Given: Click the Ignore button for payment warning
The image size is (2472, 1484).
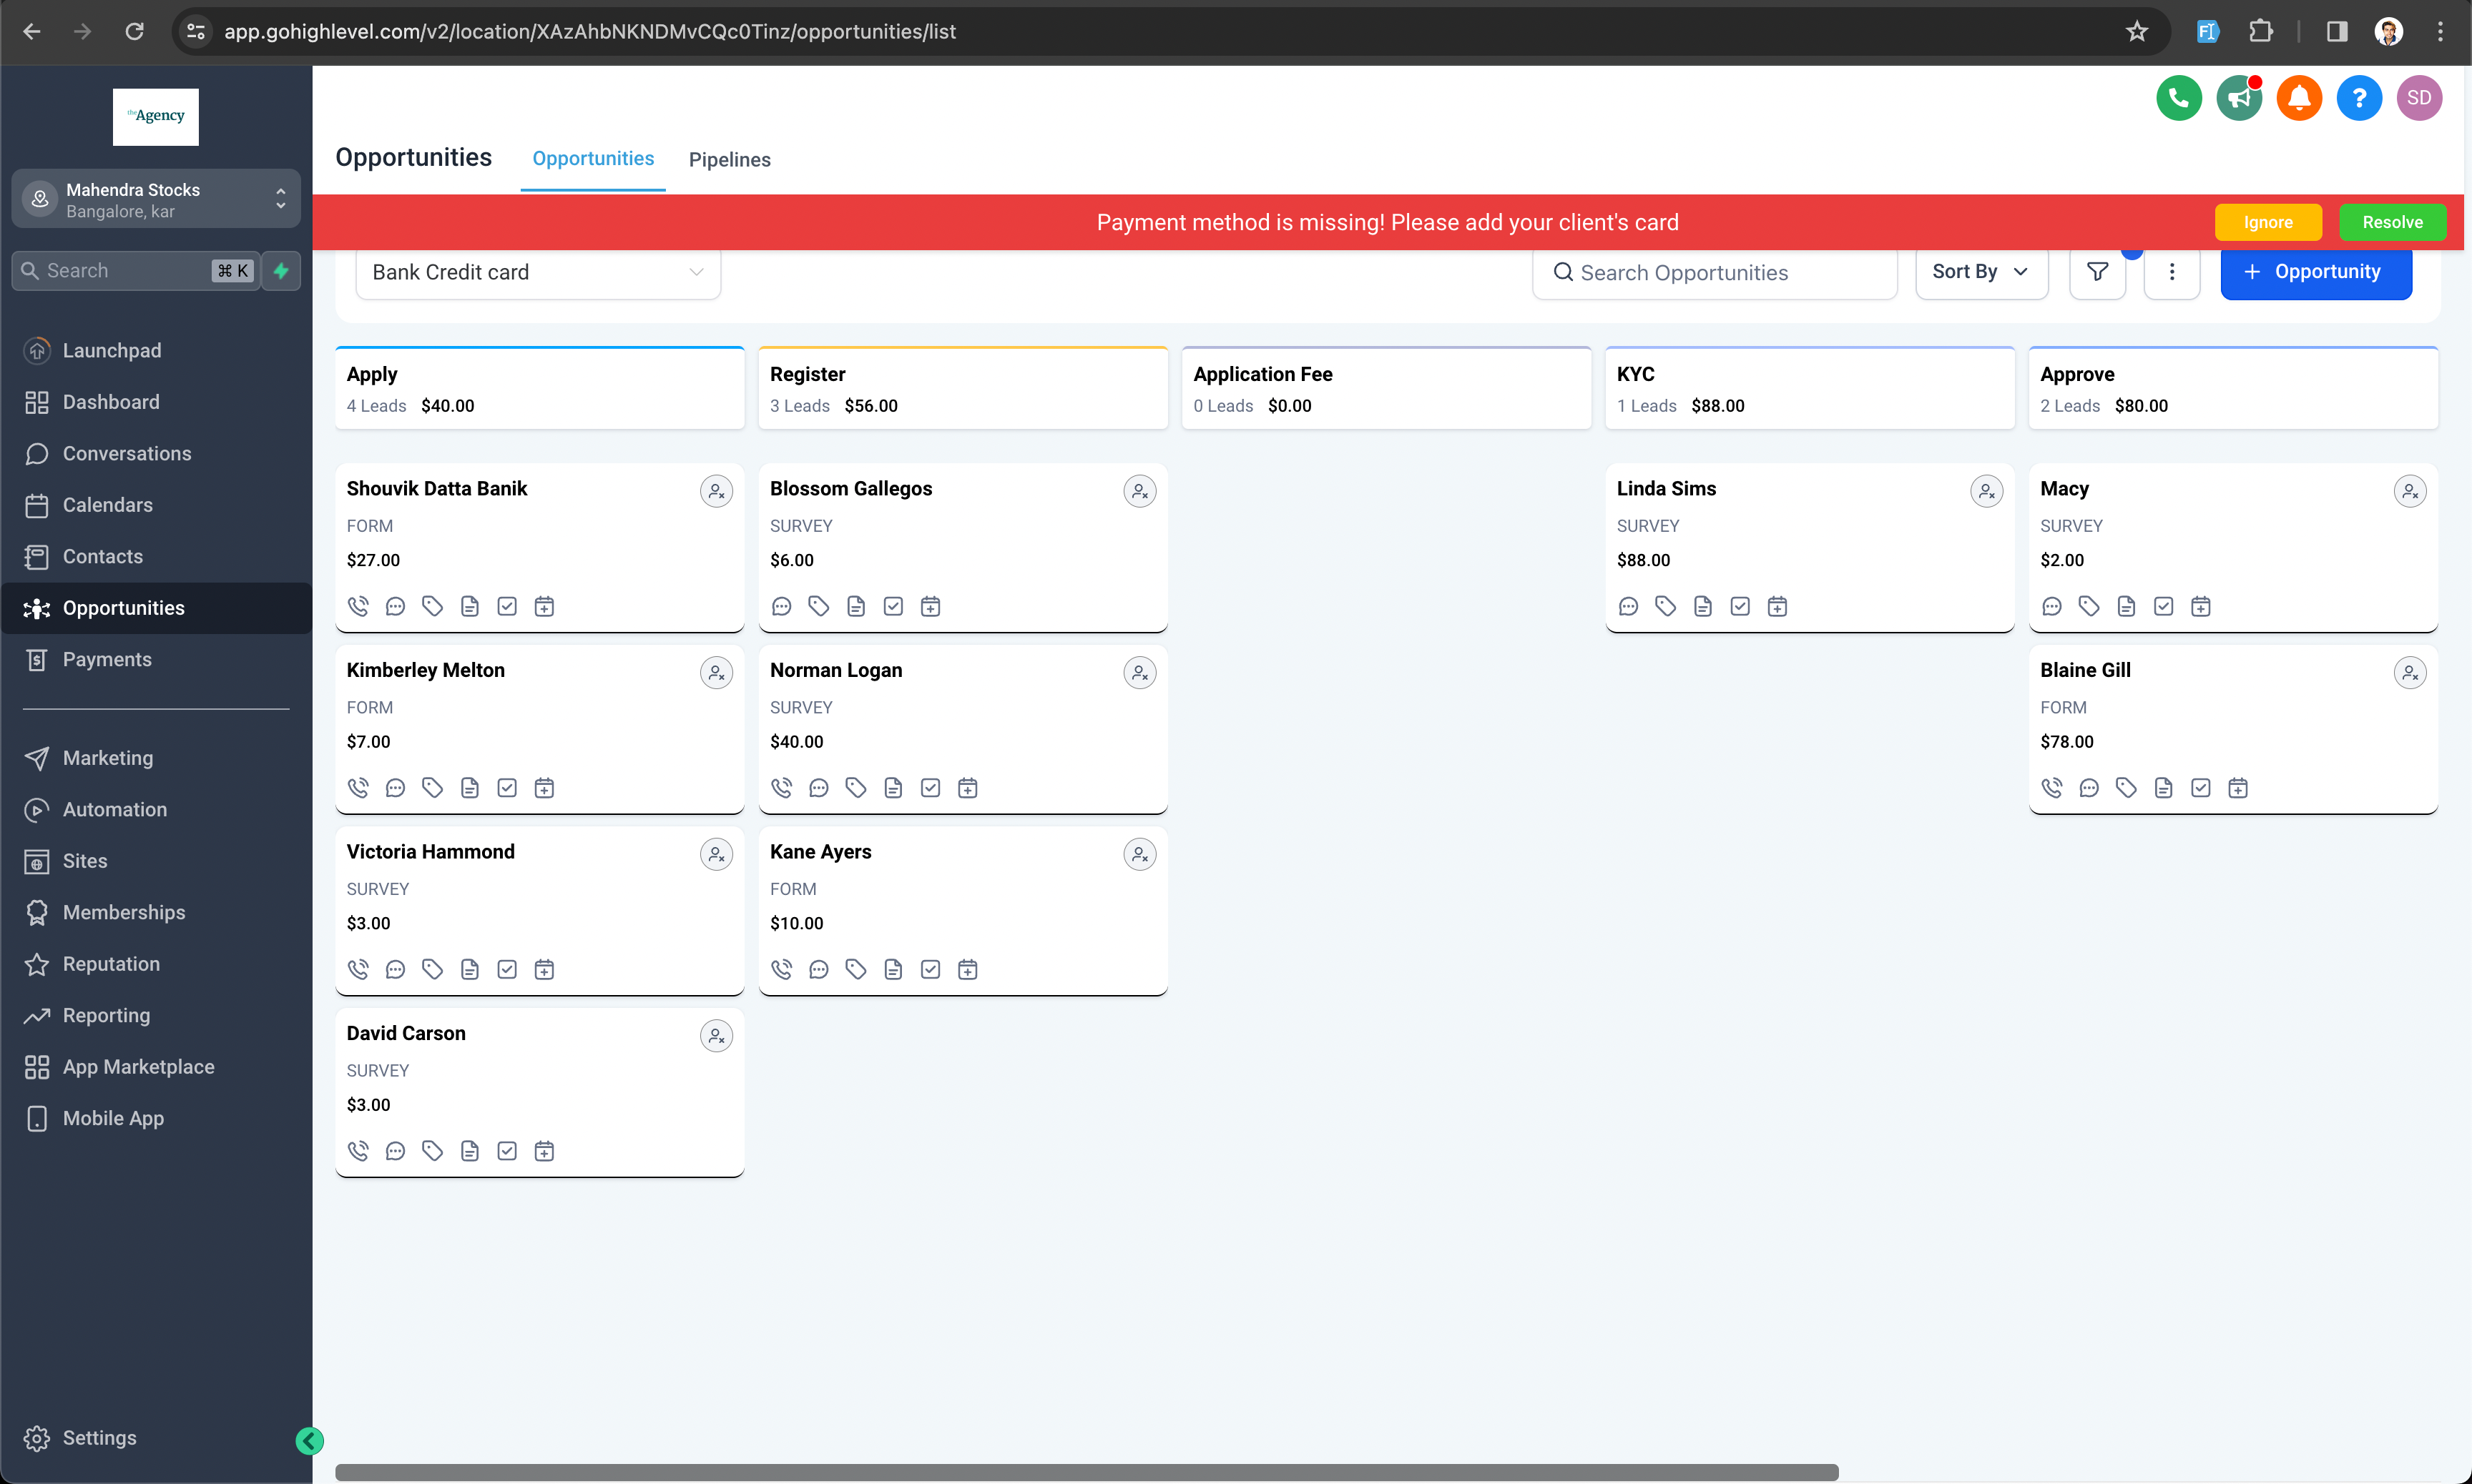Looking at the screenshot, I should point(2267,222).
